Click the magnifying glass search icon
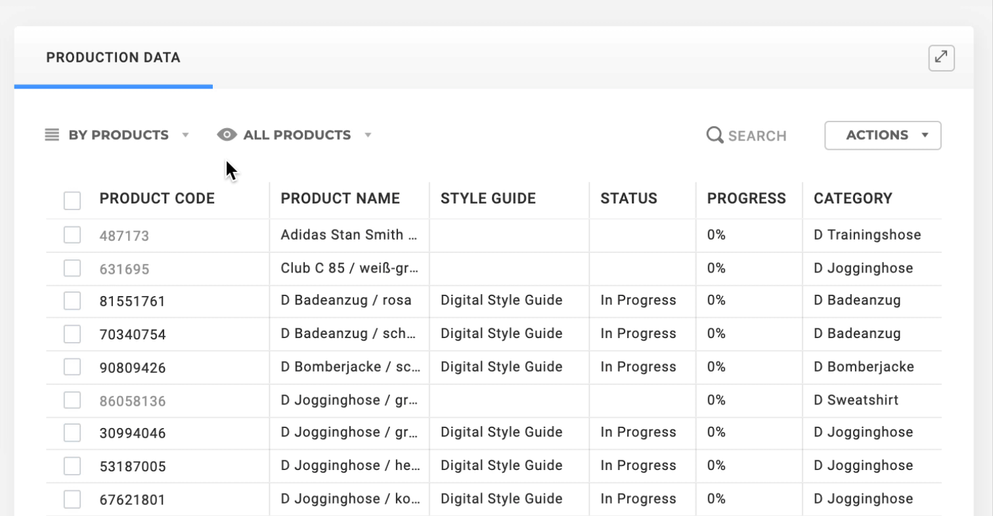This screenshot has height=516, width=993. [715, 135]
